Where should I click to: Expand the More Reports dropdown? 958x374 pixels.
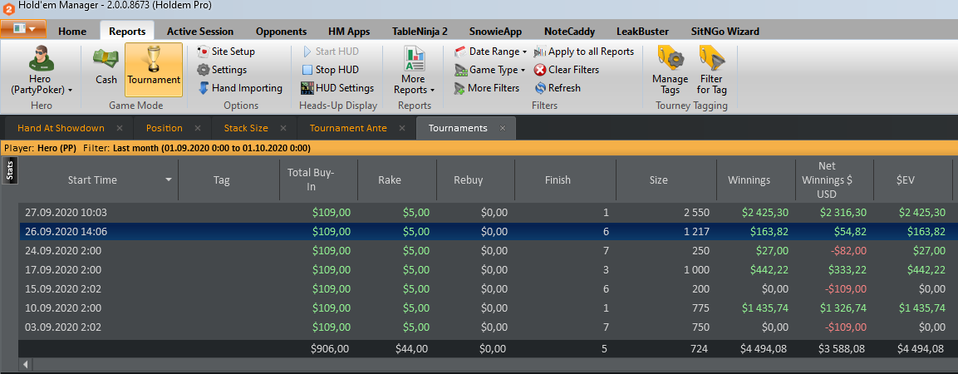click(415, 69)
